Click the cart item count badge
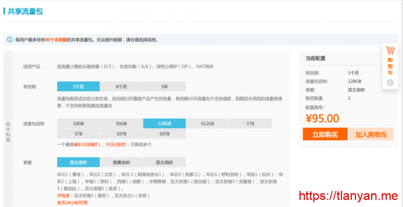Image resolution: width=403 pixels, height=207 pixels. click(x=390, y=83)
